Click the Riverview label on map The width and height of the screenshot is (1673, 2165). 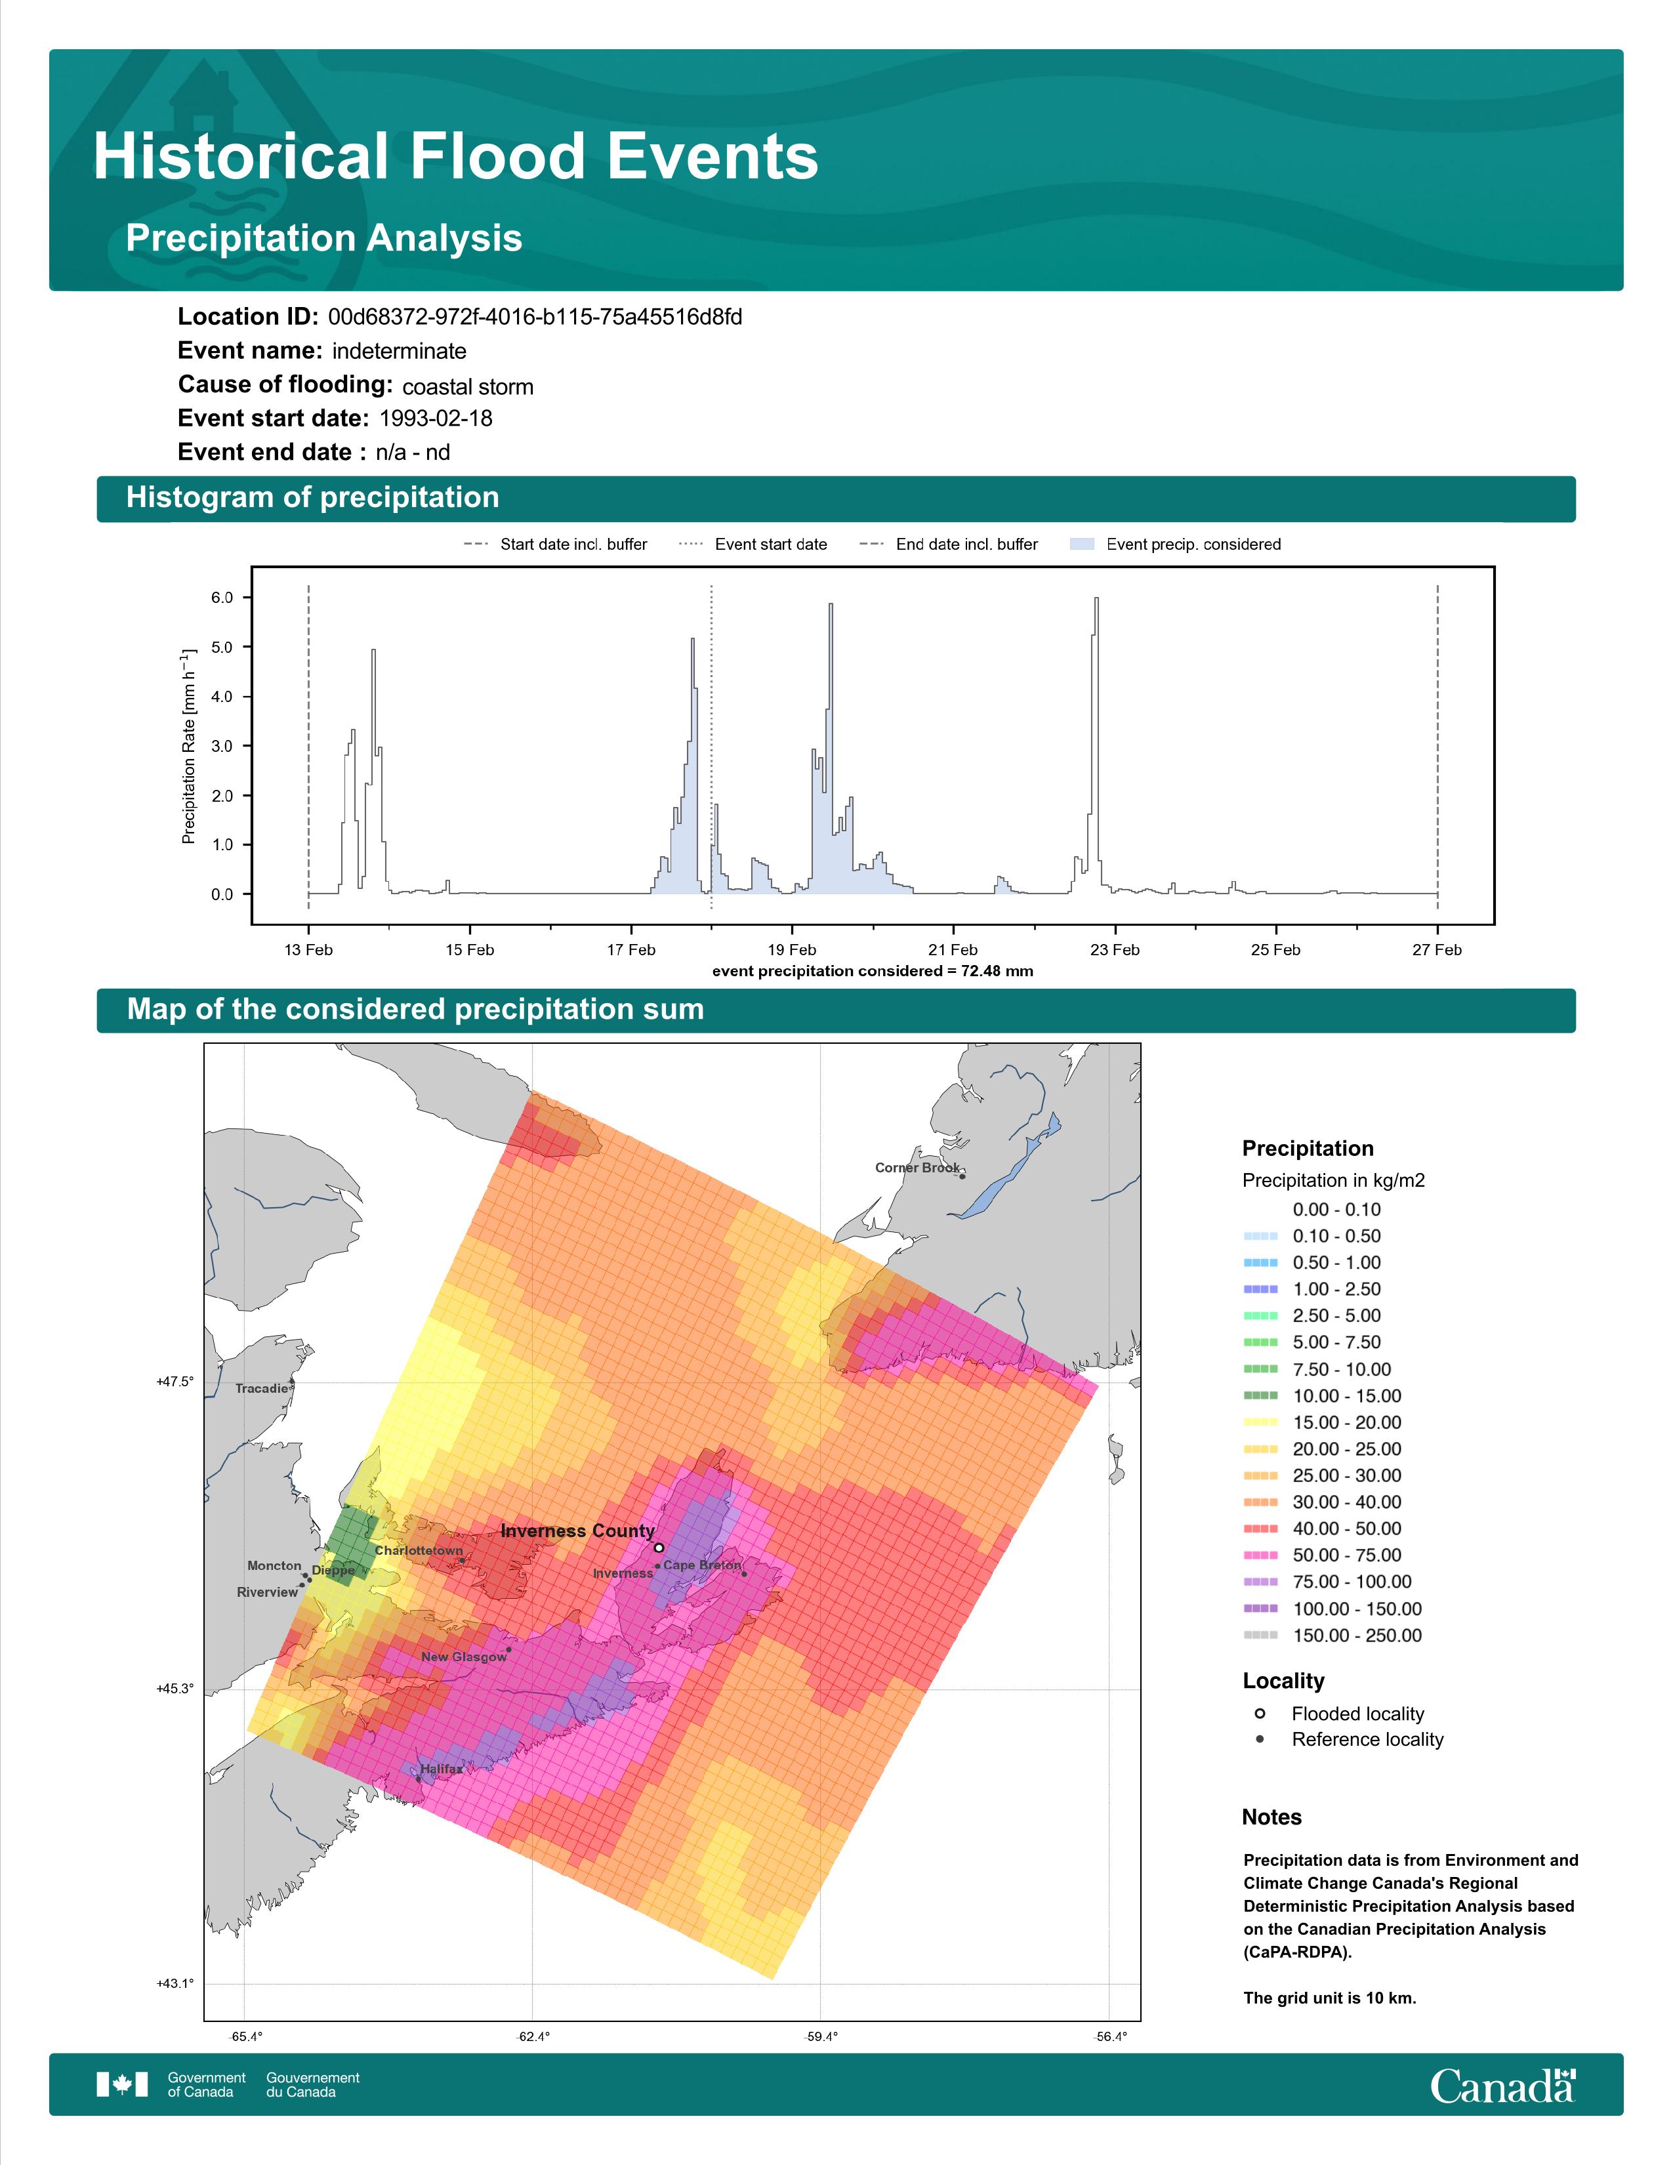268,1592
